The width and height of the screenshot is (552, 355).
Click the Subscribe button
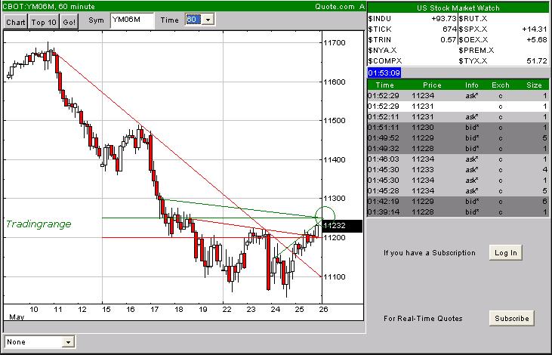(511, 319)
